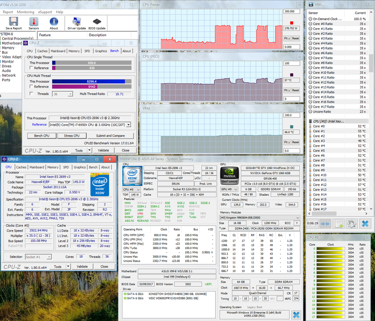Click the expand arrows icon in sensor window
This screenshot has width=375, height=321.
click(x=325, y=224)
